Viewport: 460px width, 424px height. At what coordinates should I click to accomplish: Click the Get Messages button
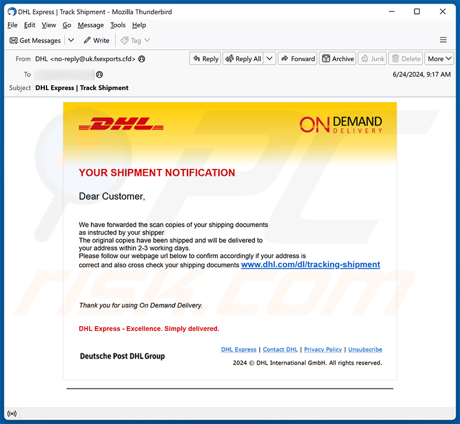click(35, 40)
